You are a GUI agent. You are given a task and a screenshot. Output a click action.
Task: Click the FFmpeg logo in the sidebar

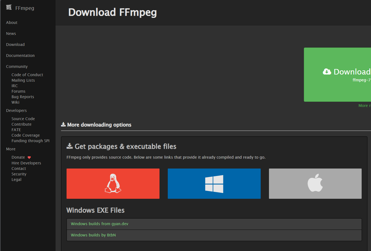click(9, 7)
